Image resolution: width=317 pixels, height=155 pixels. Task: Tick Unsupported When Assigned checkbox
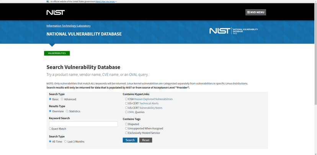coord(126,128)
